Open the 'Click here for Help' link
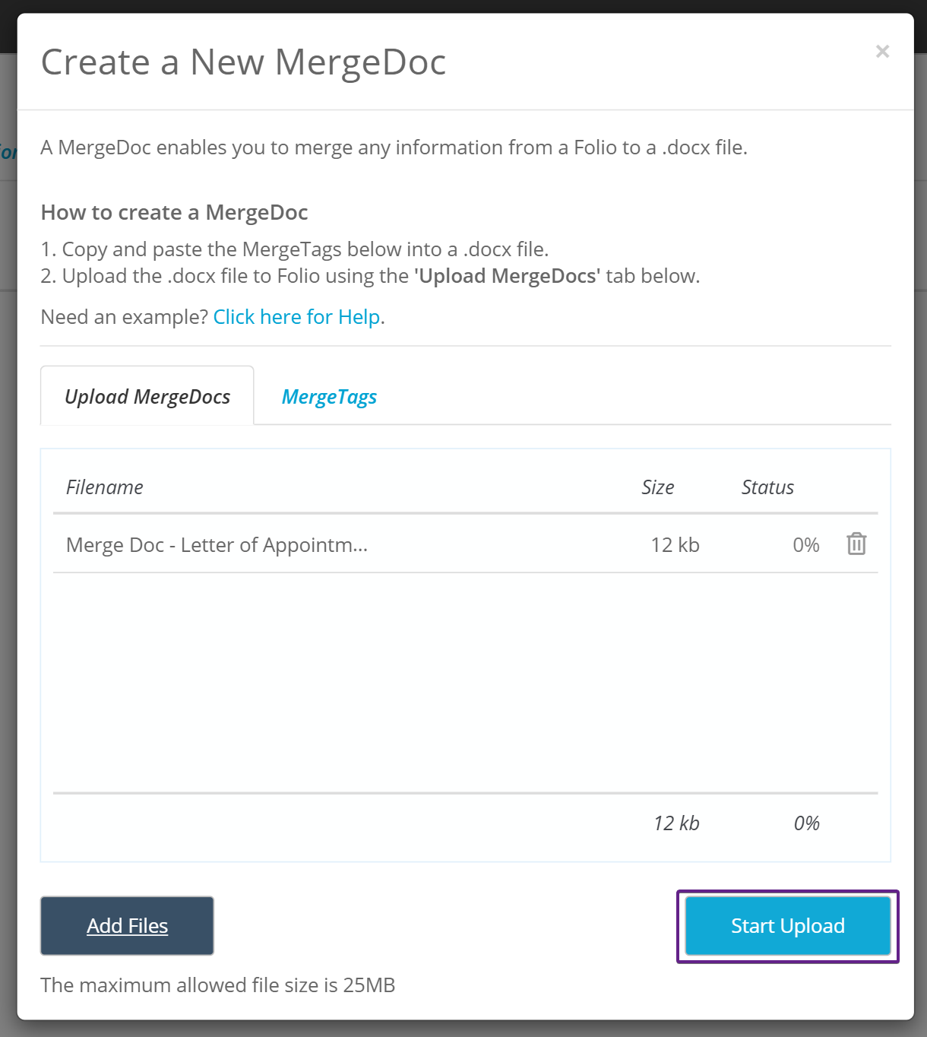 click(x=296, y=317)
